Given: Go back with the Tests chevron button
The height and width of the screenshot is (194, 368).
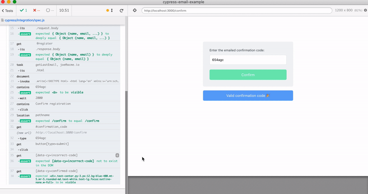Looking at the screenshot, I should 7,11.
